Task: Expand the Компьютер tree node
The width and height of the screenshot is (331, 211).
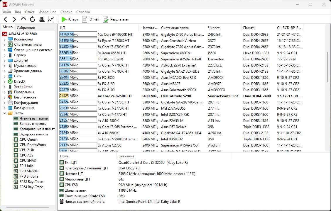Action: click(5, 39)
